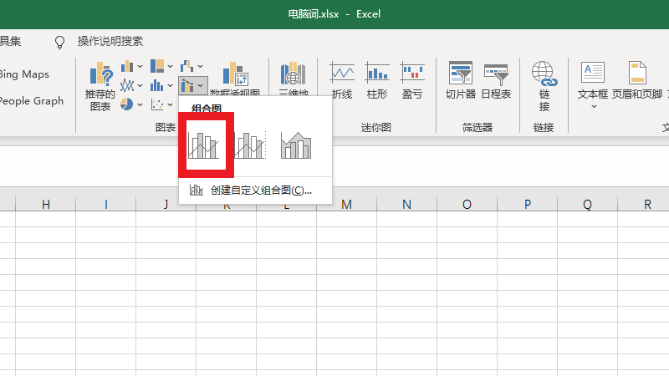Insert a win/loss sparkline (盈亏)
This screenshot has width=669, height=376.
412,81
